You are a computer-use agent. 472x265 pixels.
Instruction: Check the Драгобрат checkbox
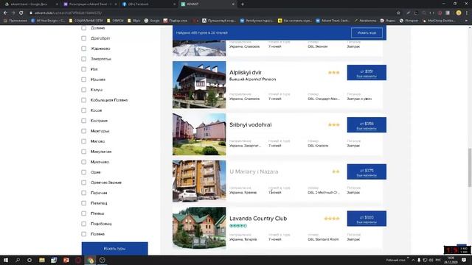[83, 38]
